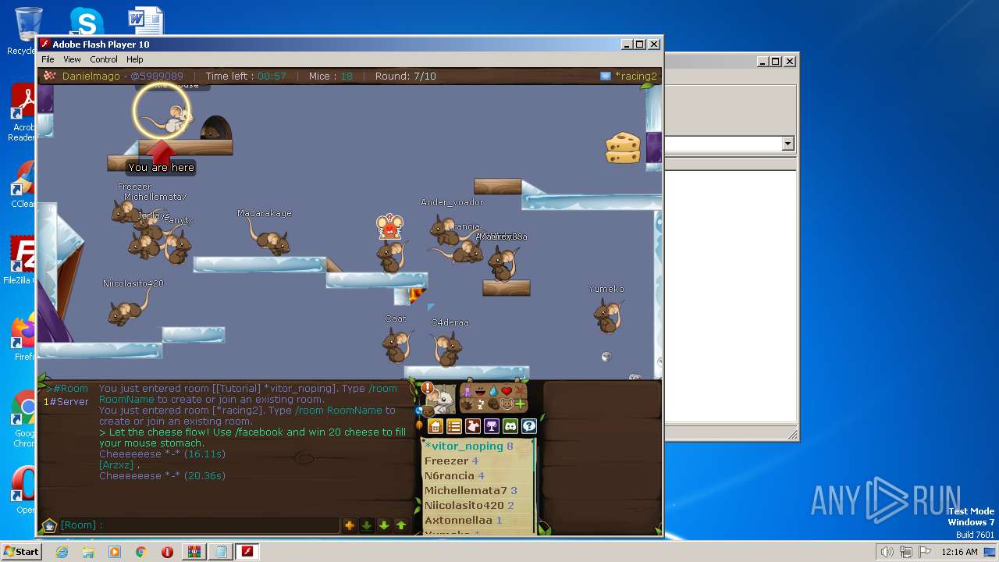Select Axtonnellaa in the player list
Image resolution: width=999 pixels, height=562 pixels.
(463, 520)
